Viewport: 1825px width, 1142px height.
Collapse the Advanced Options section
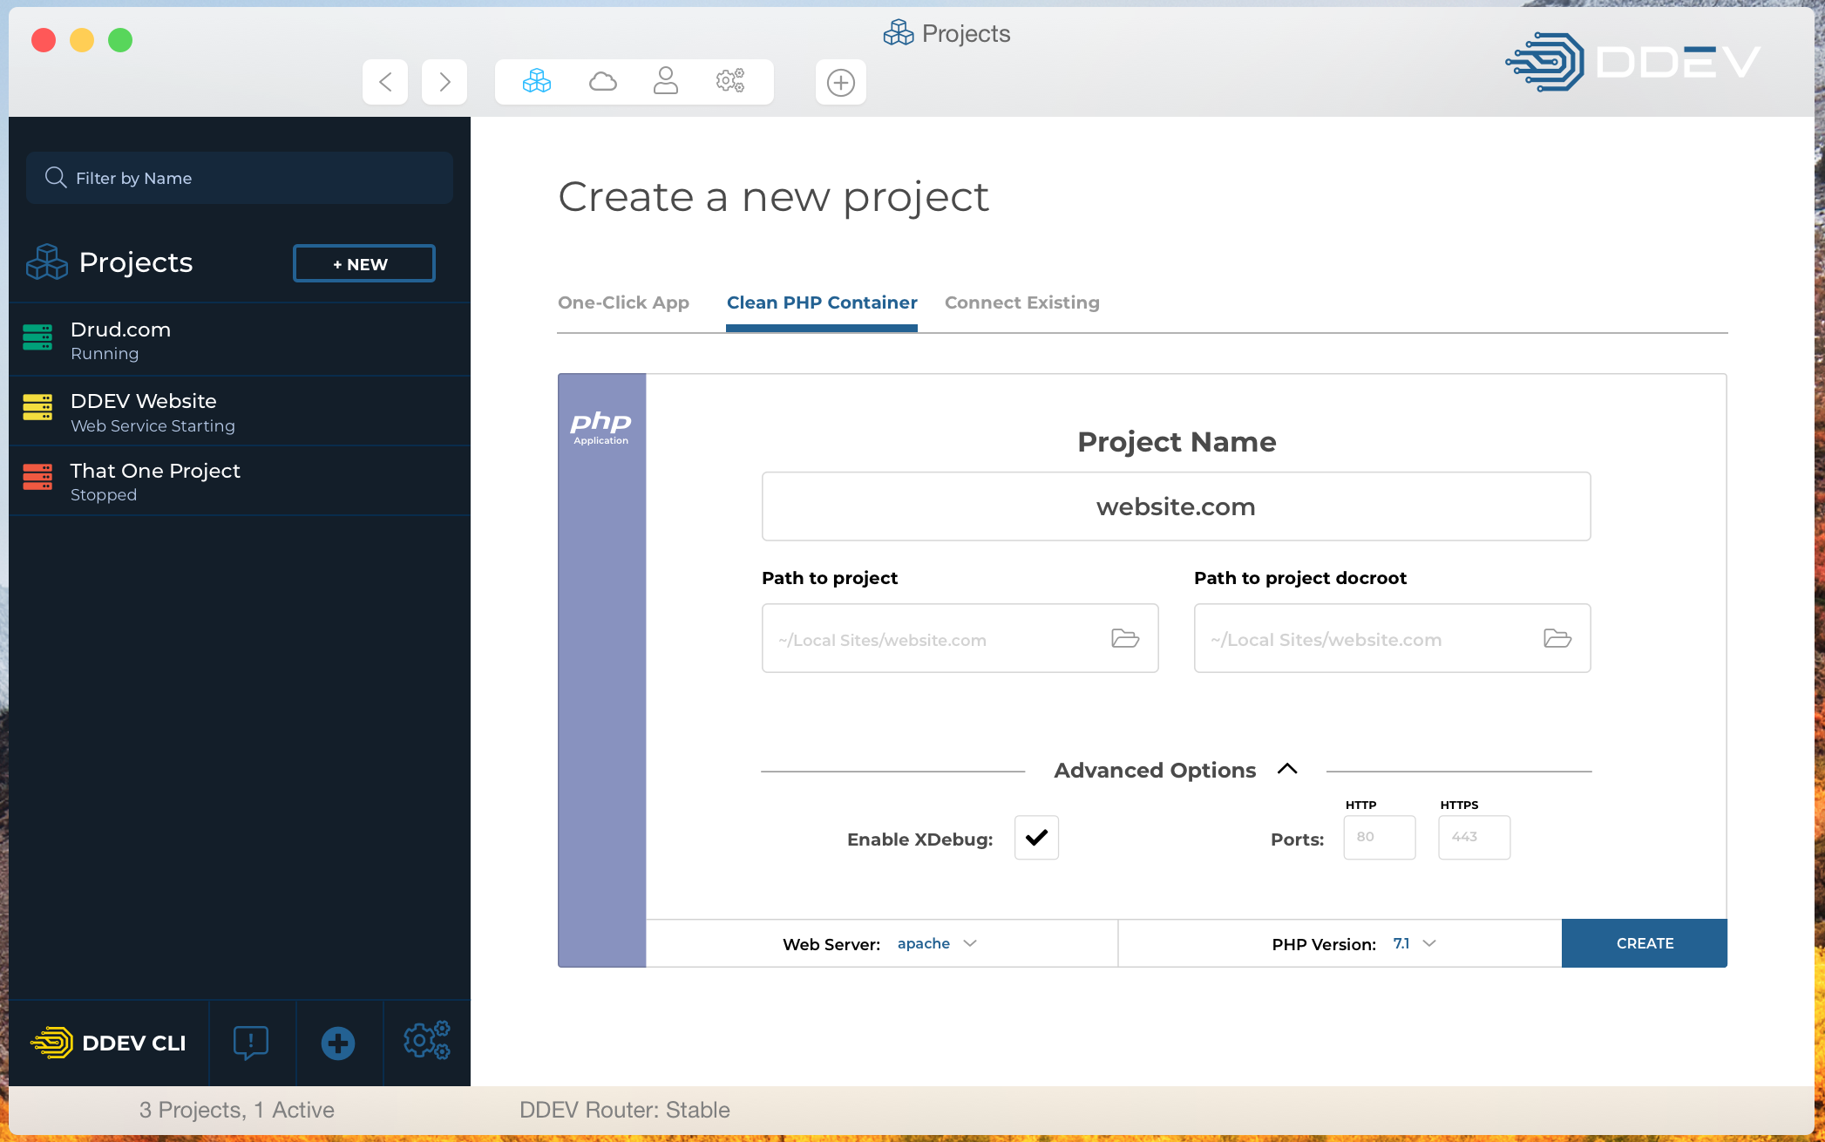pyautogui.click(x=1287, y=770)
